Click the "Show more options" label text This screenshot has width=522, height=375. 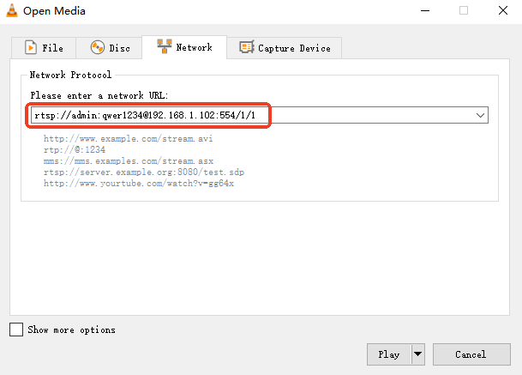[x=72, y=330]
